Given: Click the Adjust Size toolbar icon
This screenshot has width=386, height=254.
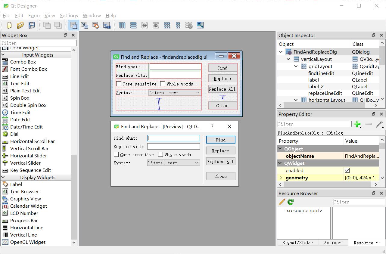Looking at the screenshot, I should 200,25.
